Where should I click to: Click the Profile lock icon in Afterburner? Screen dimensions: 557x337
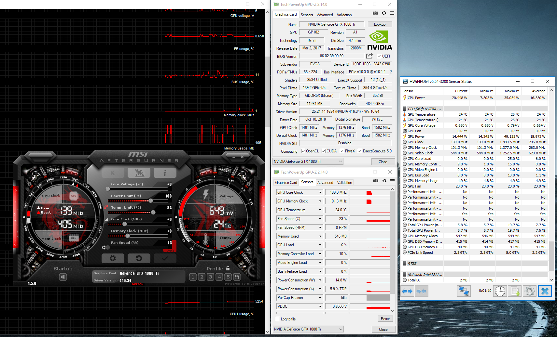228,268
